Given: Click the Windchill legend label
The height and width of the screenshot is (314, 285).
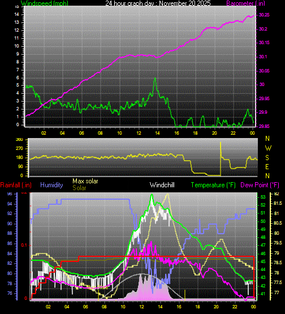Looking at the screenshot, I should pos(162,185).
